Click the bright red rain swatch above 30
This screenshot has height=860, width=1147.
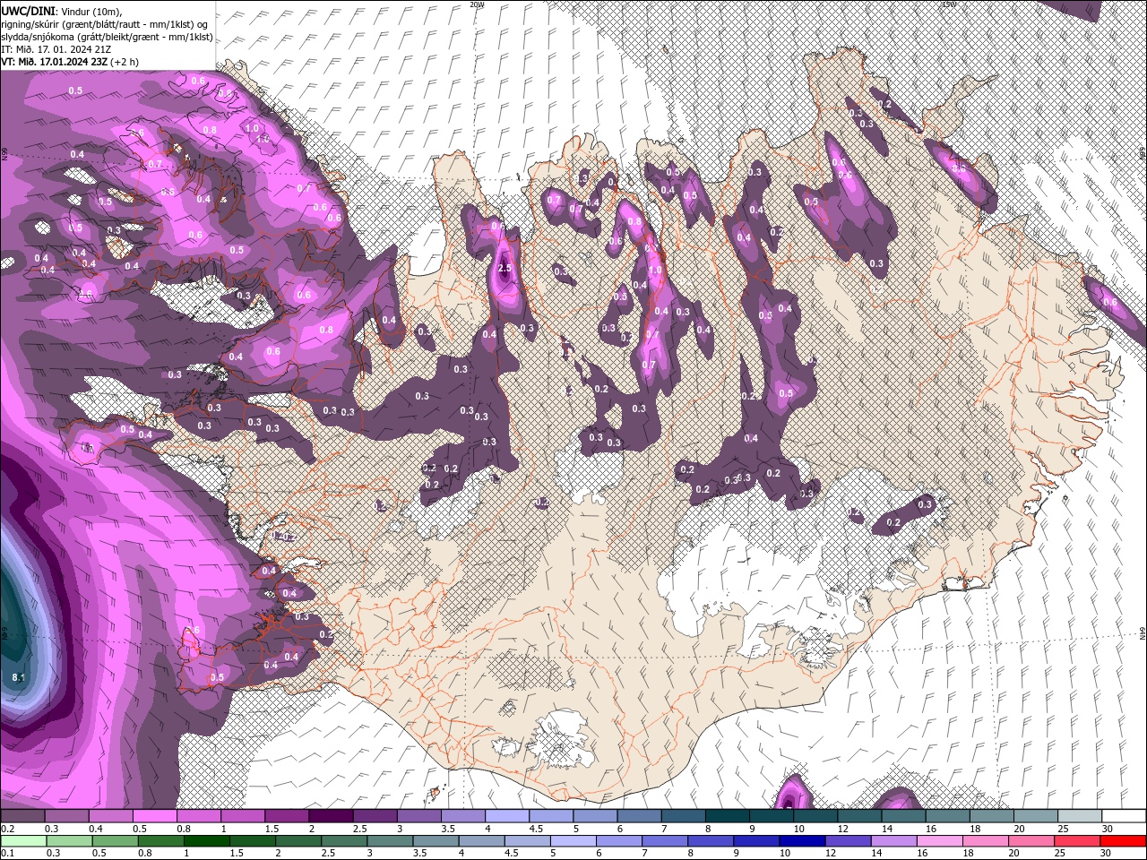(x=1124, y=841)
